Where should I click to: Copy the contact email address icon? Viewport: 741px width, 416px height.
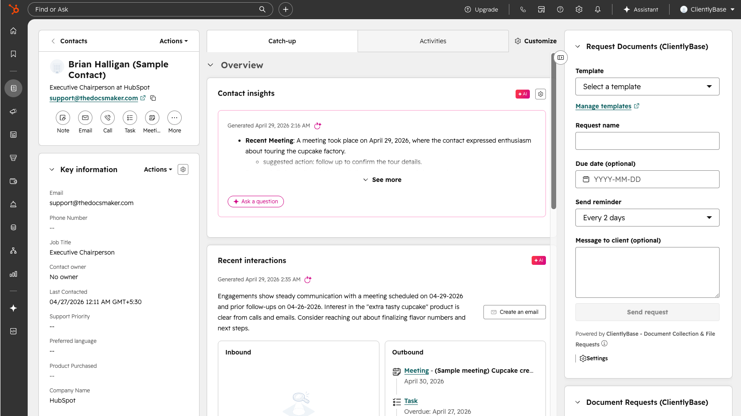click(153, 98)
